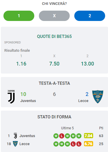Screen dimensions: 108x152
Task: Click the Juventus 7.04 rating badge
Action: click(x=89, y=136)
